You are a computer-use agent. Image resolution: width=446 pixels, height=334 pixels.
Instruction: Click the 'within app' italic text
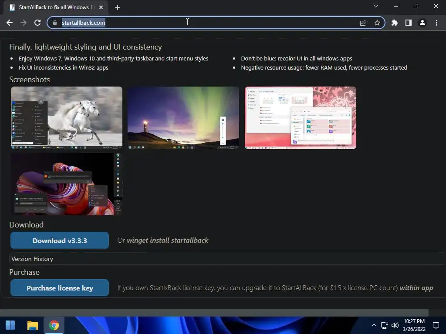tap(416, 288)
